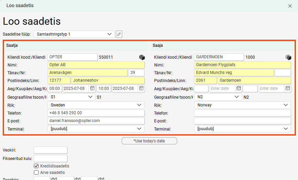Close the Loo saadetis dialog
The height and width of the screenshot is (180, 298).
click(290, 6)
